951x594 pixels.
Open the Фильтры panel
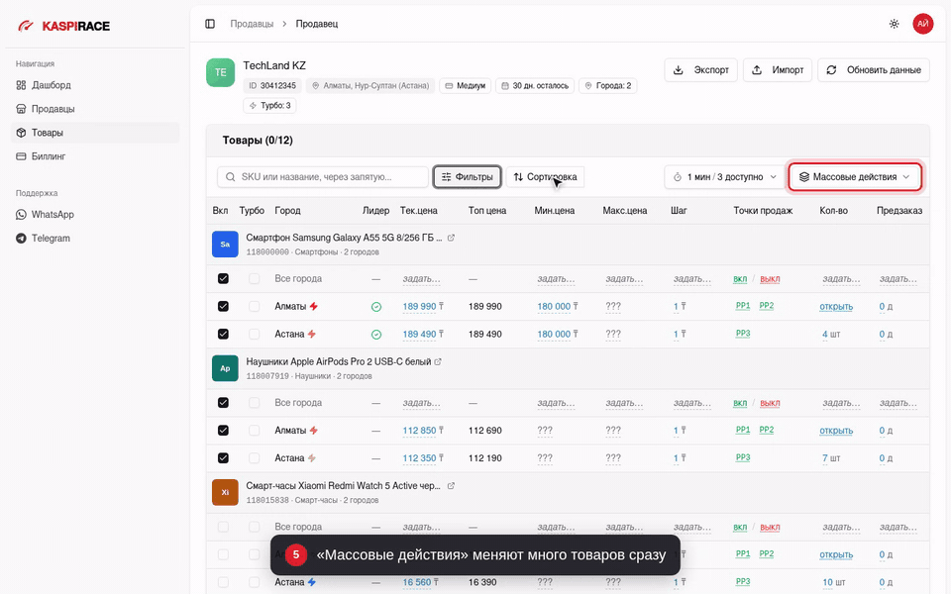click(x=467, y=177)
